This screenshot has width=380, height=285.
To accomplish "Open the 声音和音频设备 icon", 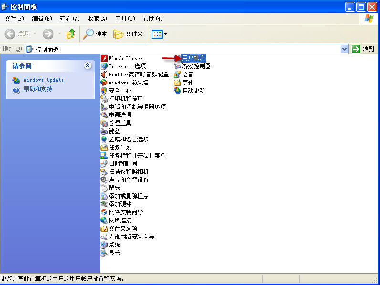I will click(104, 180).
